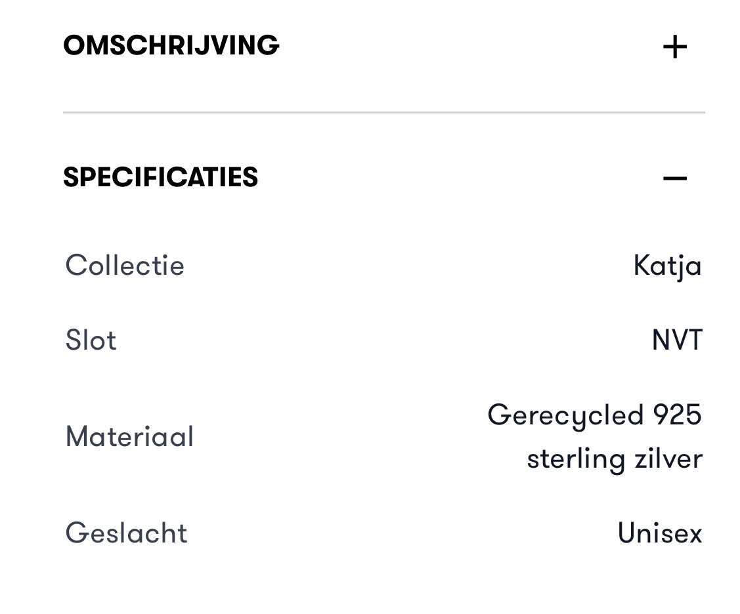Image resolution: width=740 pixels, height=614 pixels.
Task: Select the Materiaal label
Action: click(129, 437)
